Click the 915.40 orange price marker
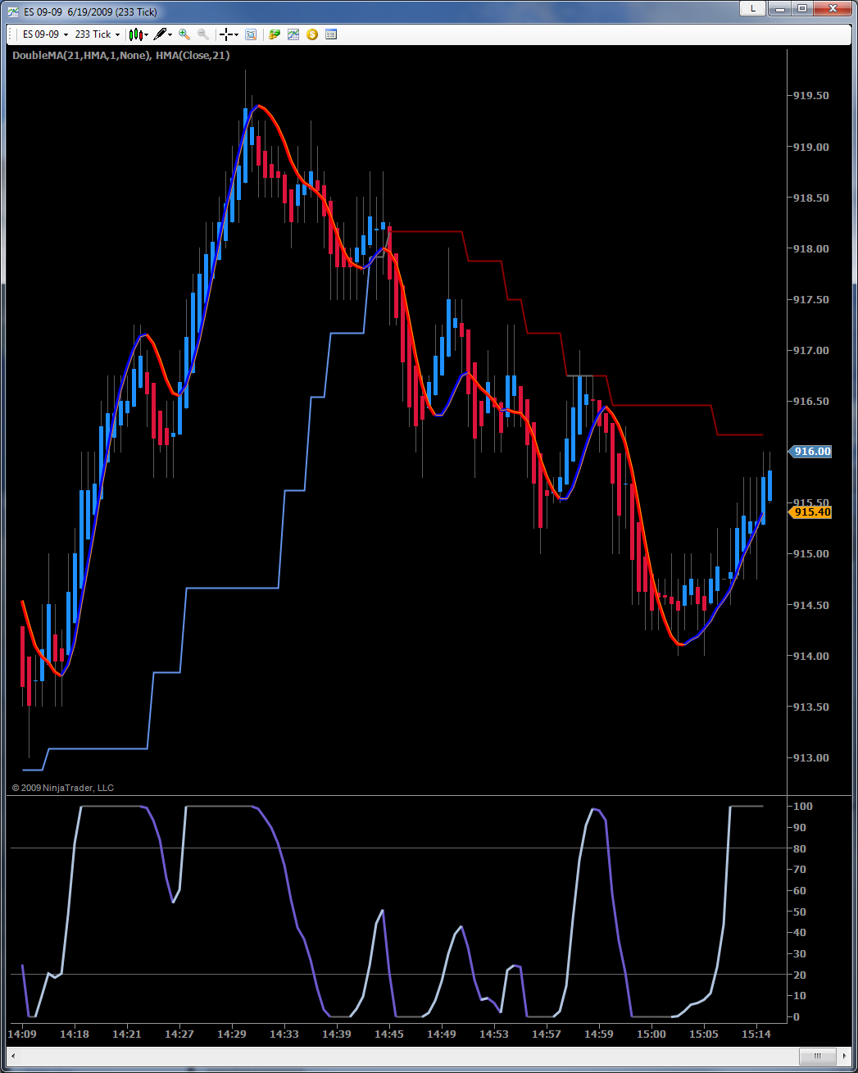Viewport: 858px width, 1073px height. pyautogui.click(x=810, y=512)
